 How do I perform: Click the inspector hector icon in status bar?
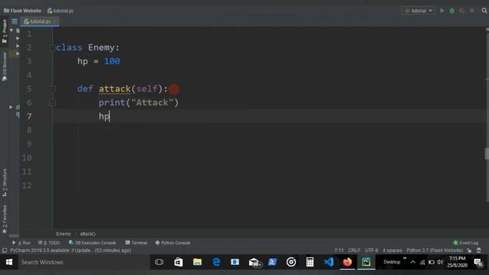coord(479,251)
